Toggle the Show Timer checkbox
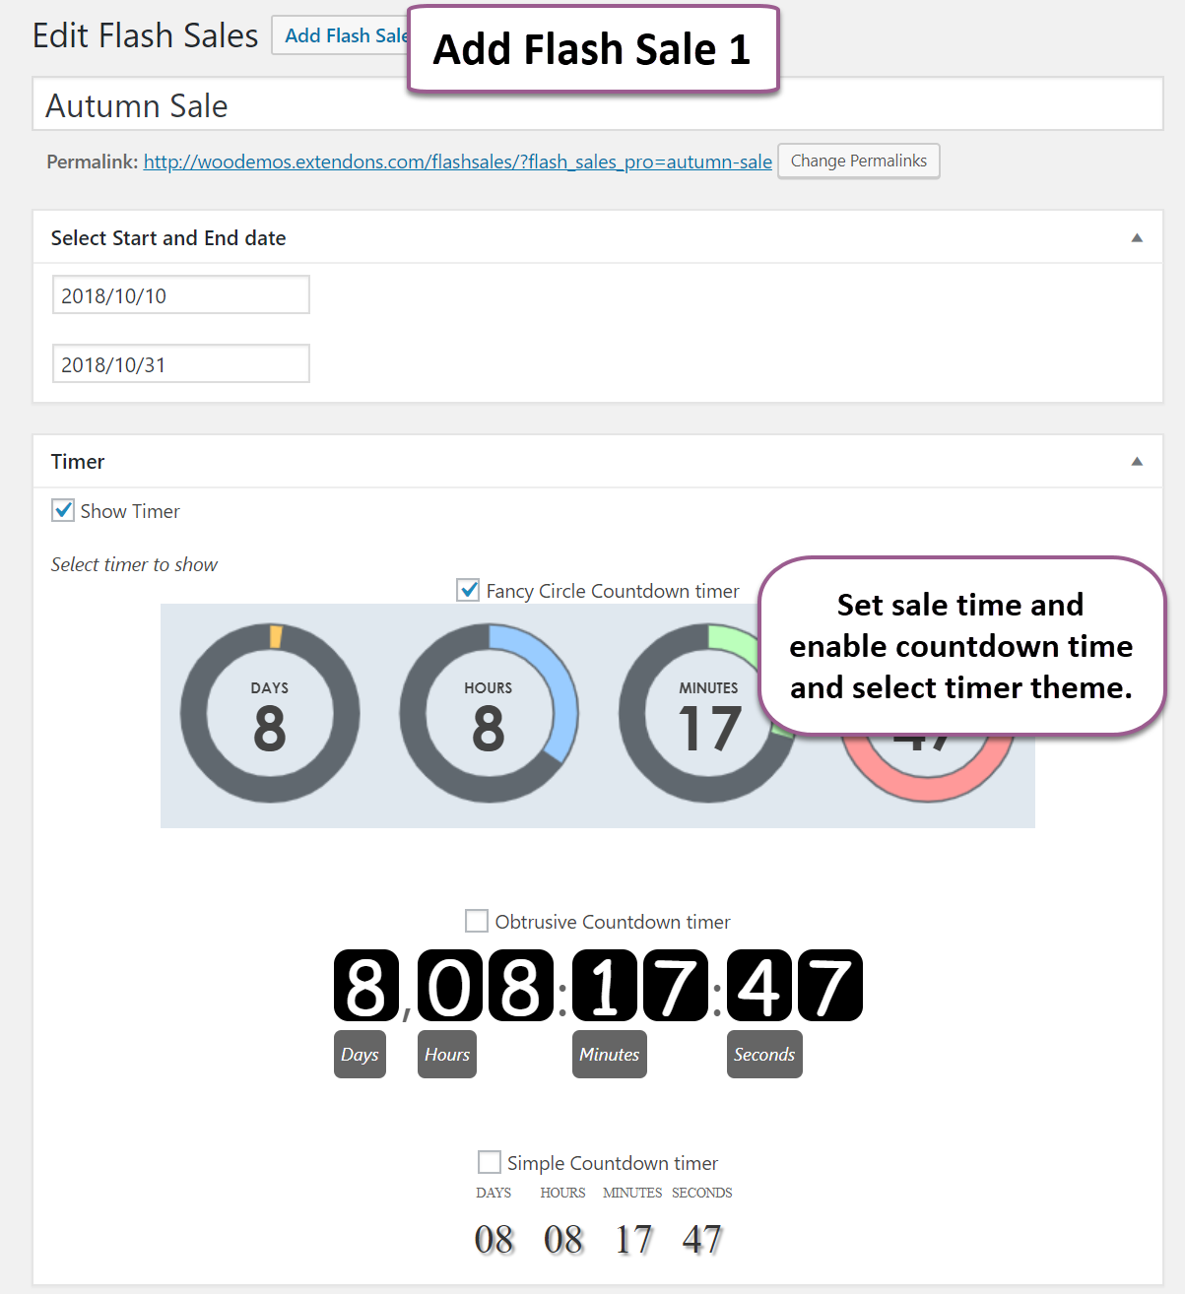 coord(63,510)
